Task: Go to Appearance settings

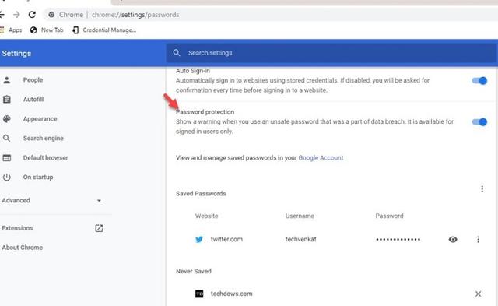Action: pyautogui.click(x=40, y=119)
